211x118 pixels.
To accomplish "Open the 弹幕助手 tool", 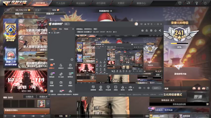I will coord(52,66).
